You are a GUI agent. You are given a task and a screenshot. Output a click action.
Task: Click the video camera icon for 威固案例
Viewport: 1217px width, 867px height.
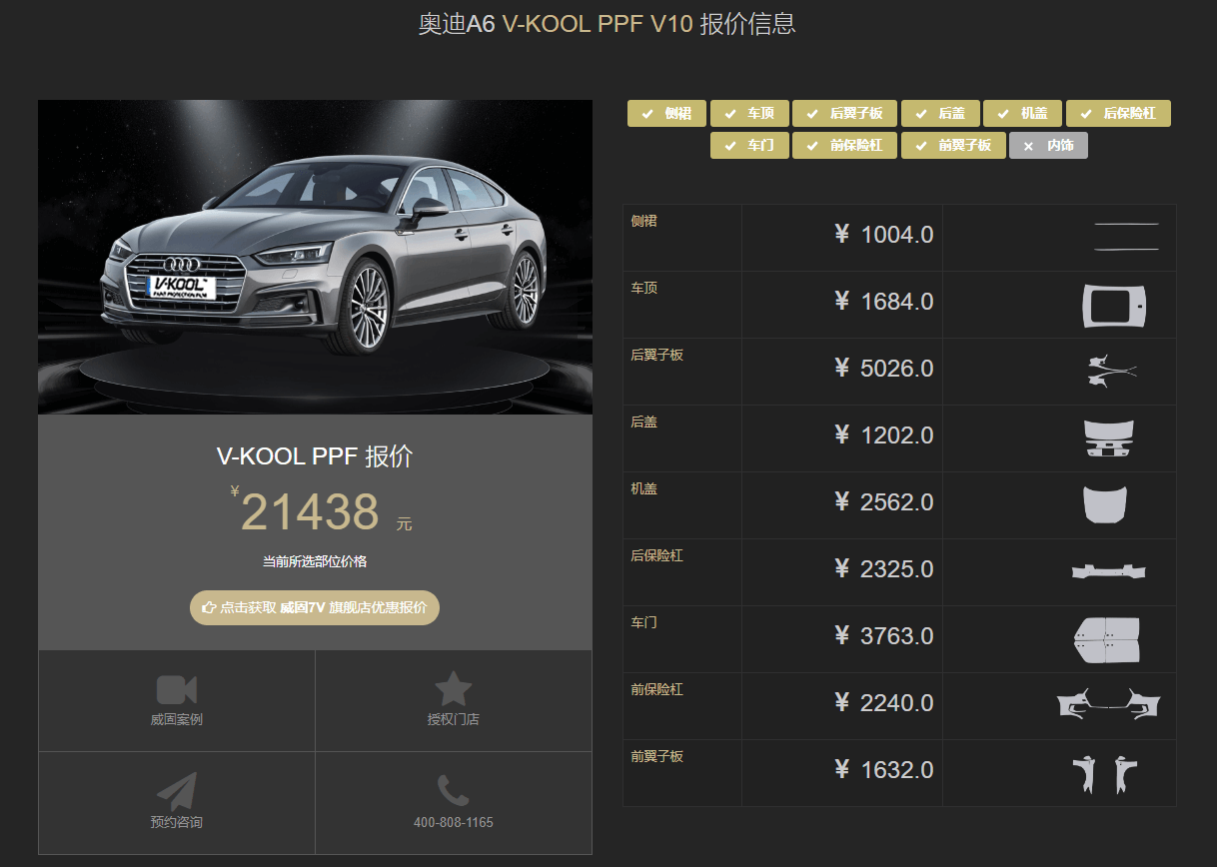click(177, 690)
